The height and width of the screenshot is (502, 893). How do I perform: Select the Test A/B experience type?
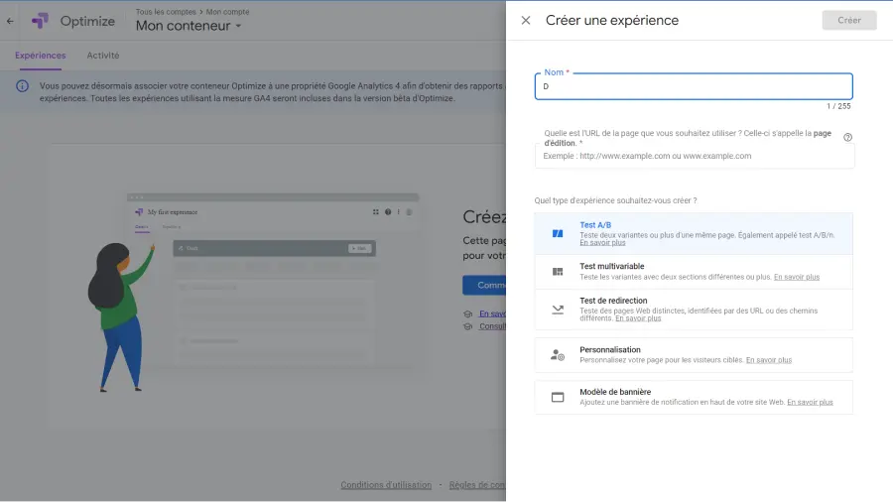[694, 233]
